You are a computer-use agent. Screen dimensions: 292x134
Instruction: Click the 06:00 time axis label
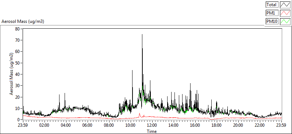click(87, 125)
